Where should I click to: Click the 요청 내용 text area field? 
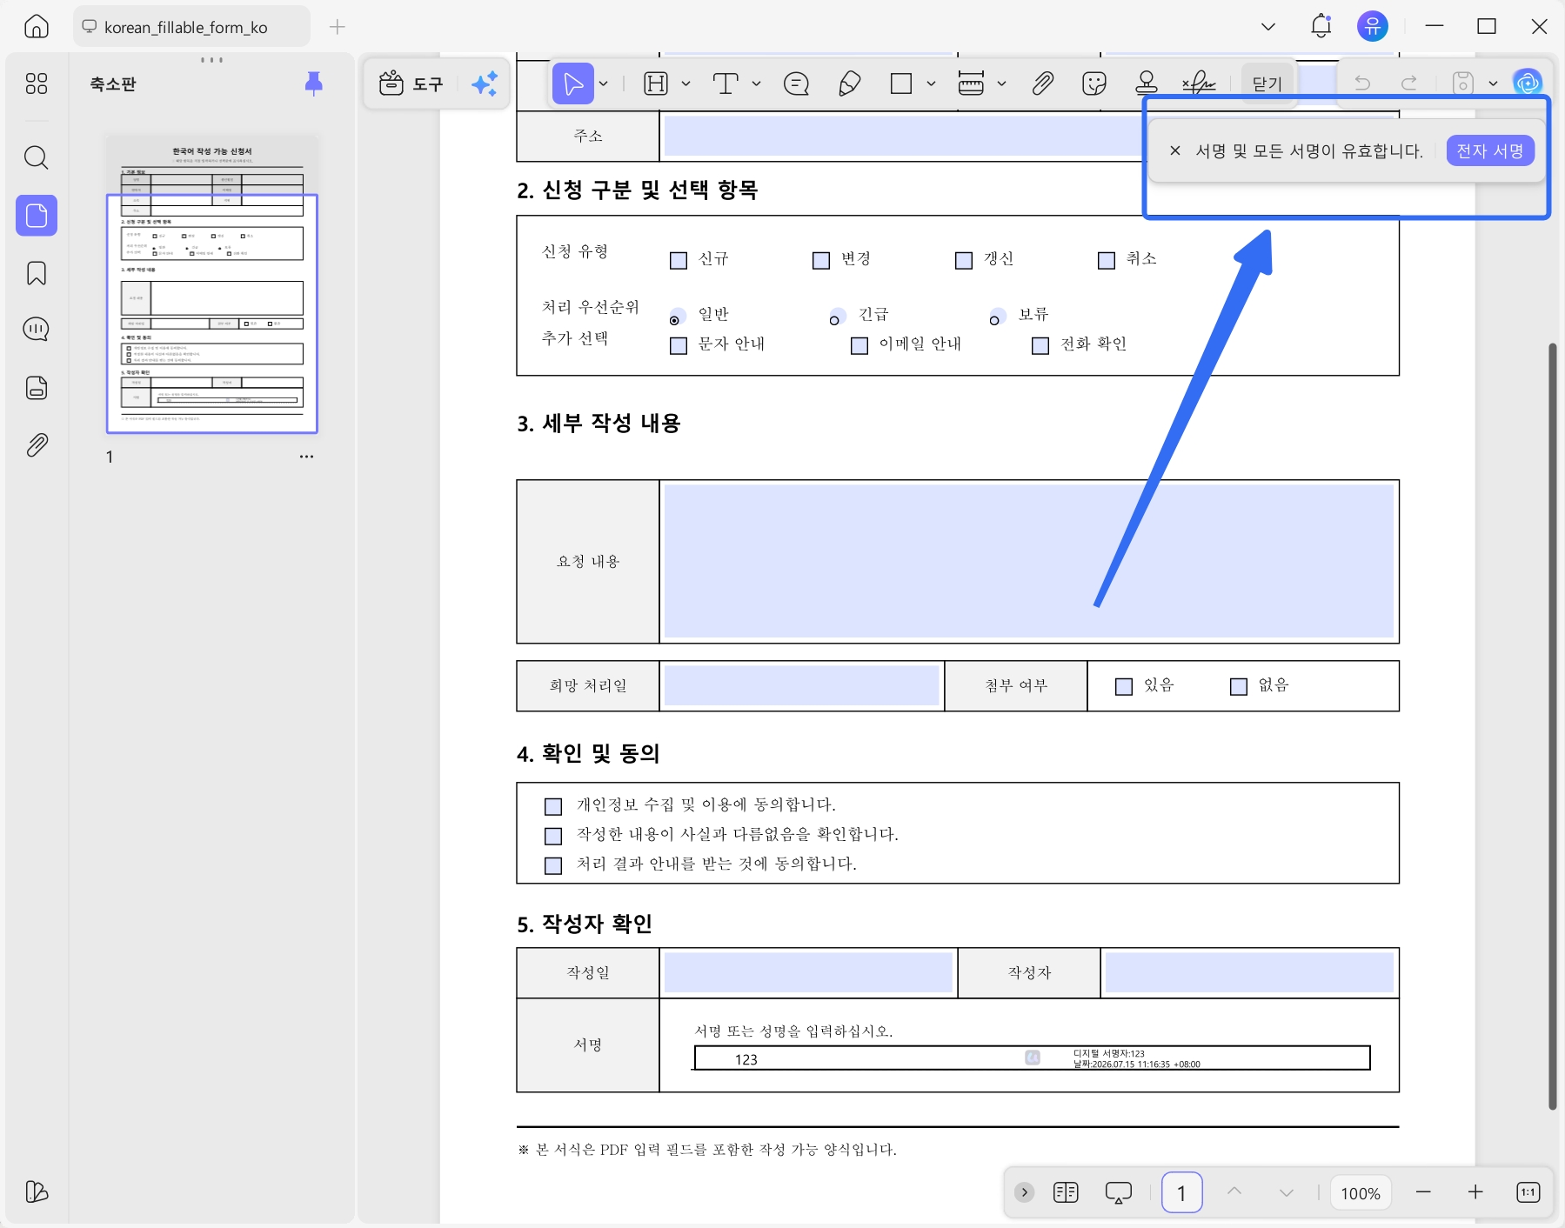tap(1029, 561)
